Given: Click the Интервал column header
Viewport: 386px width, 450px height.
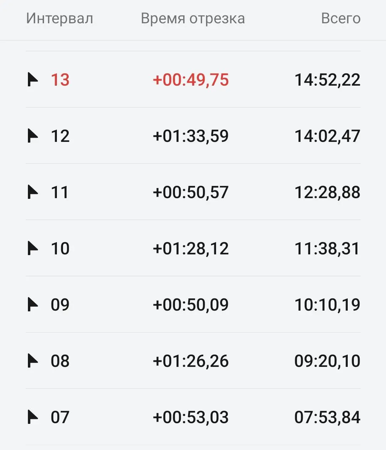Looking at the screenshot, I should click(60, 18).
